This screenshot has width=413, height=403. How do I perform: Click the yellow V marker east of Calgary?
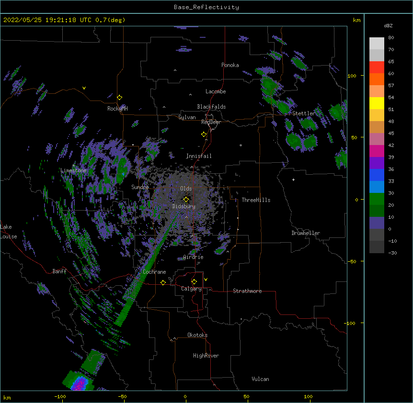pos(206,280)
